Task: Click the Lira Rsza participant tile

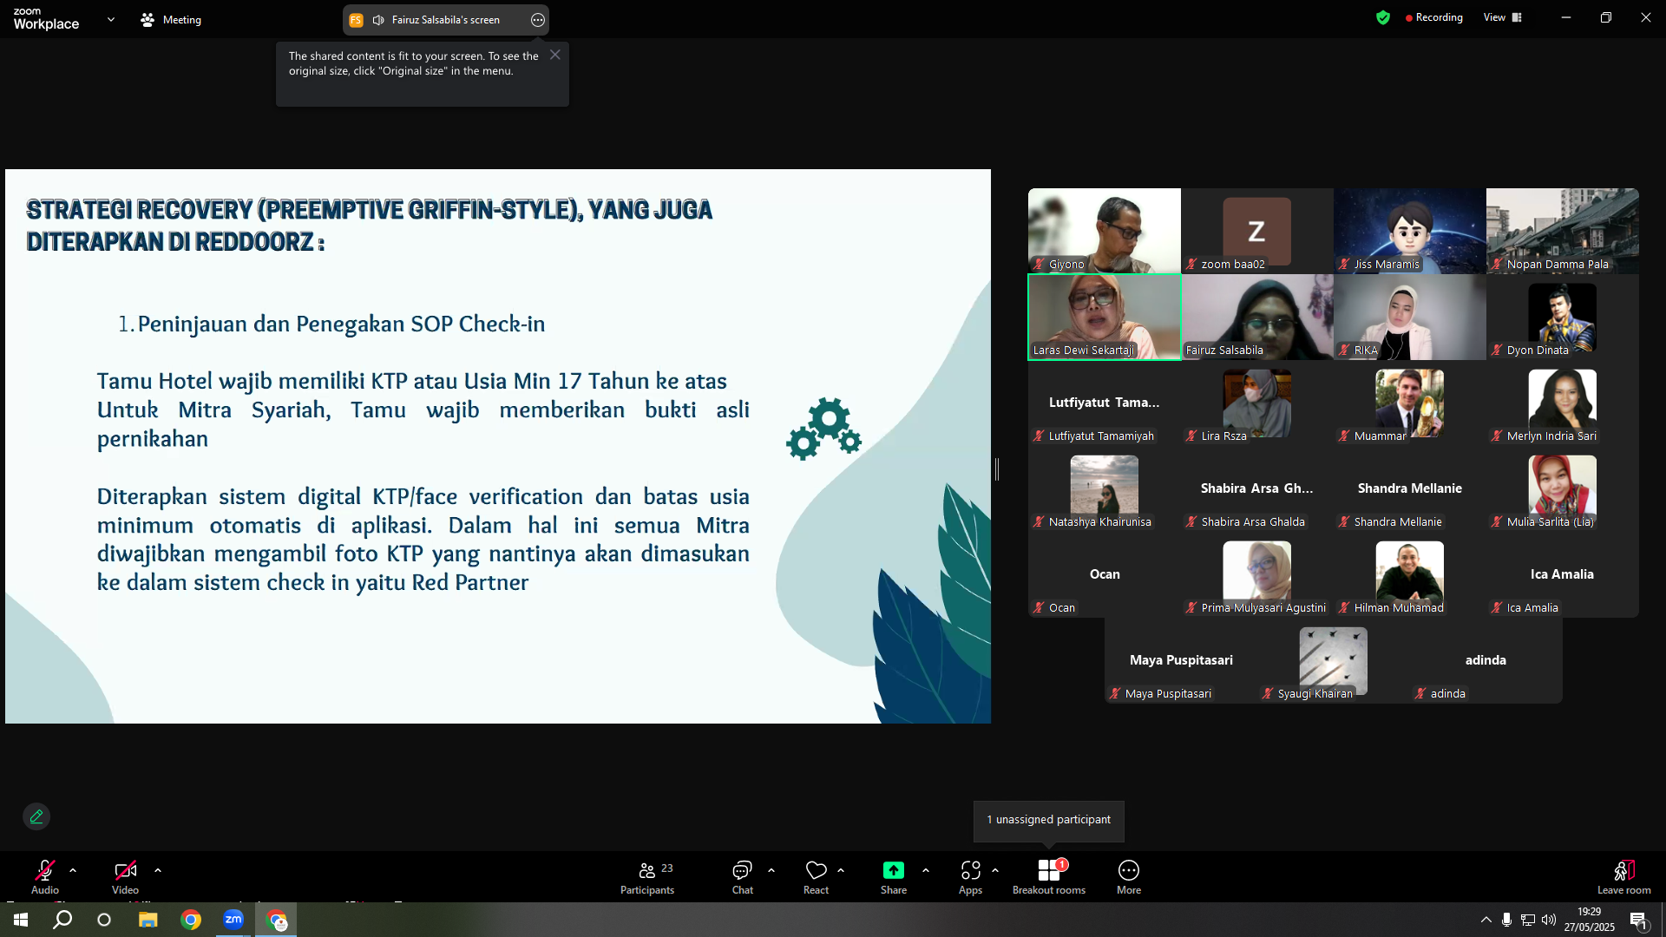Action: 1257,403
